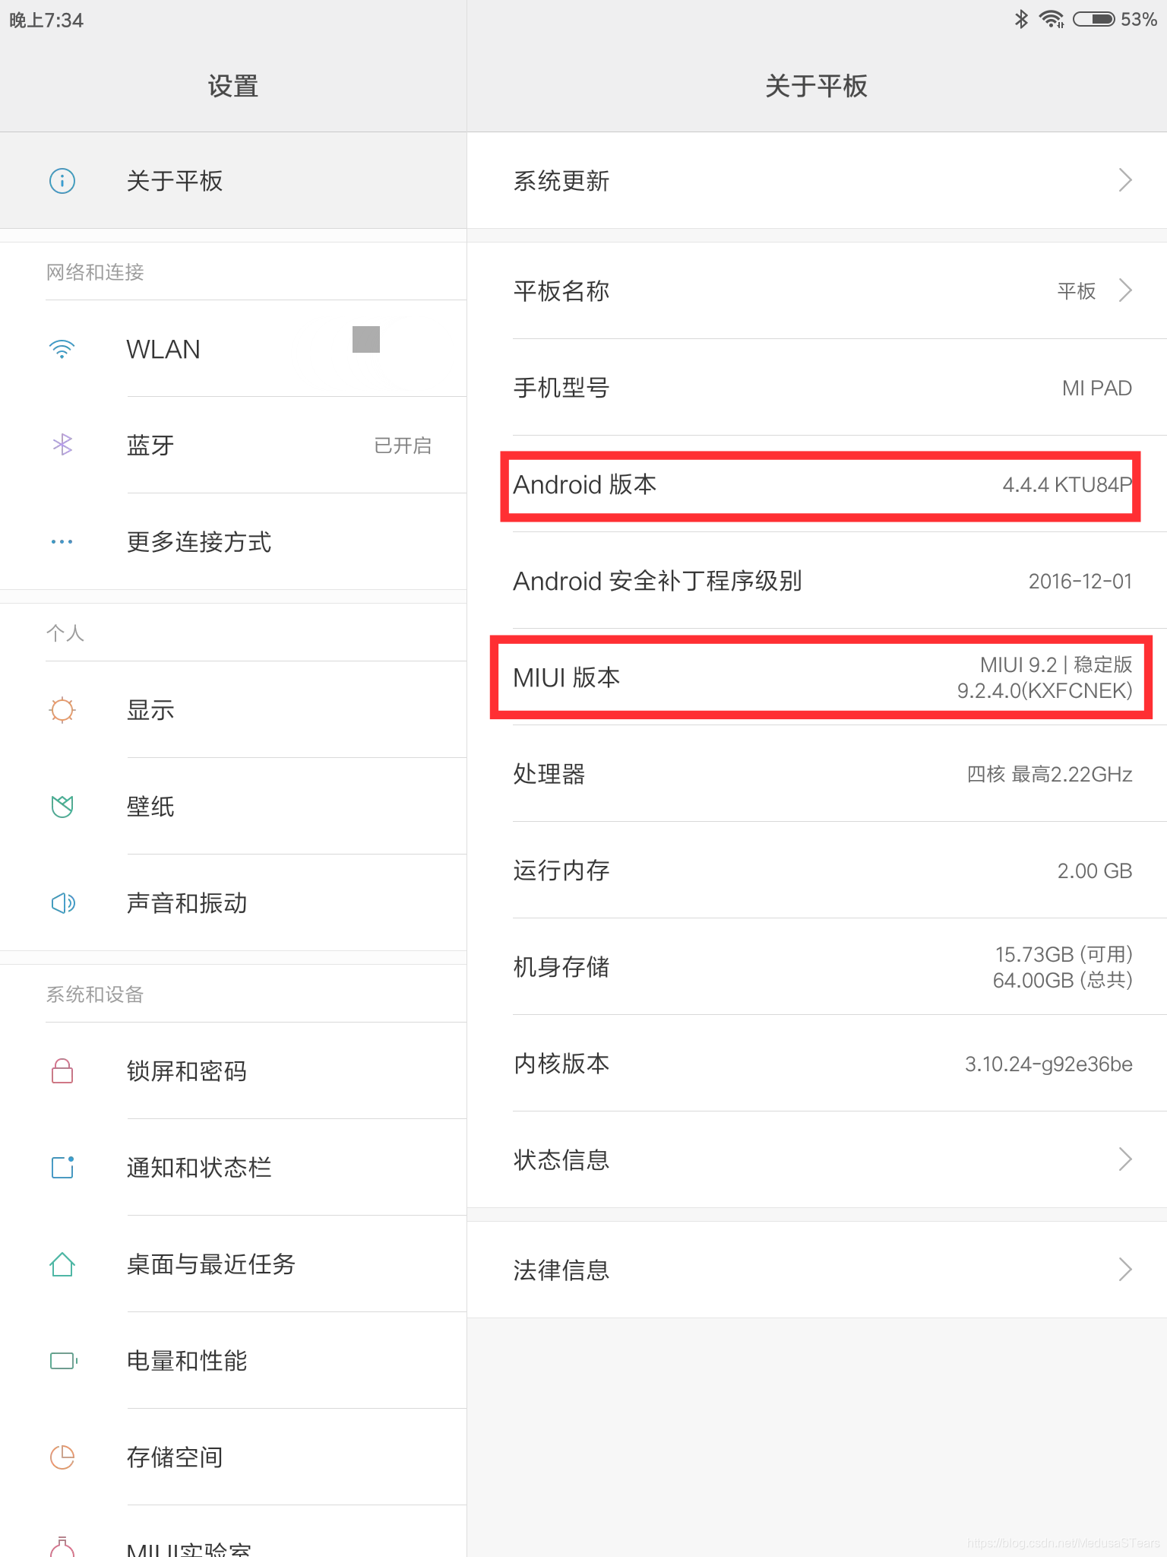Open 状态信息 chevron arrow
1167x1557 pixels.
(x=1125, y=1159)
